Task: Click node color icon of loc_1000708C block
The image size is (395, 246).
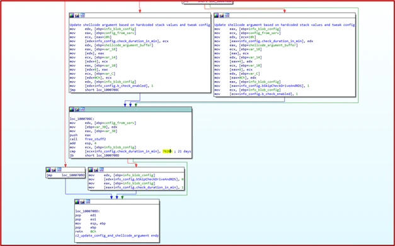Action: click(x=72, y=109)
